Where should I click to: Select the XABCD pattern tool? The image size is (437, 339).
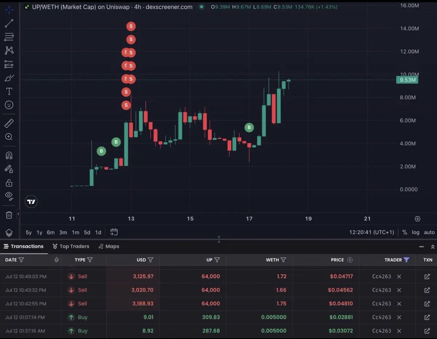tap(9, 50)
